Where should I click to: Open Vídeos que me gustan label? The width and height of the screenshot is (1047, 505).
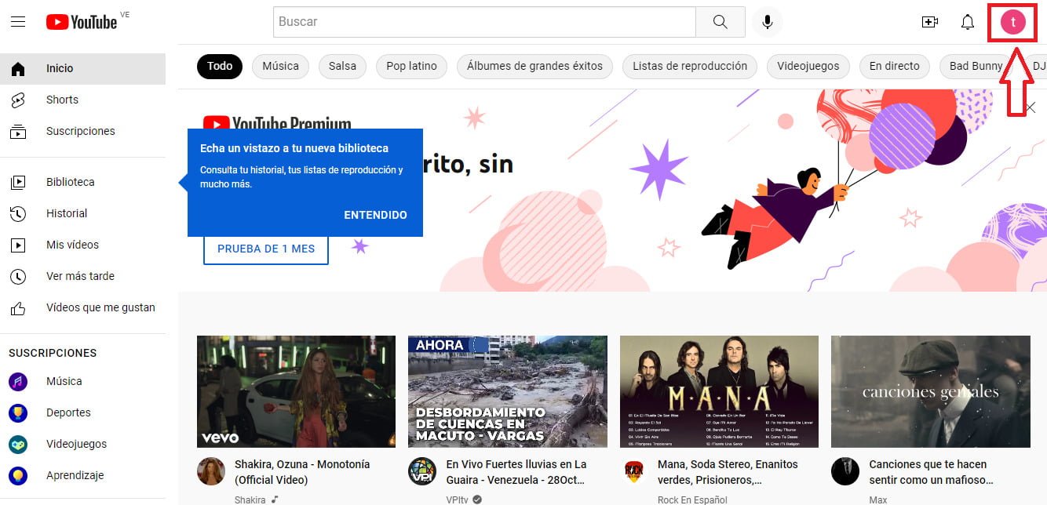point(100,307)
